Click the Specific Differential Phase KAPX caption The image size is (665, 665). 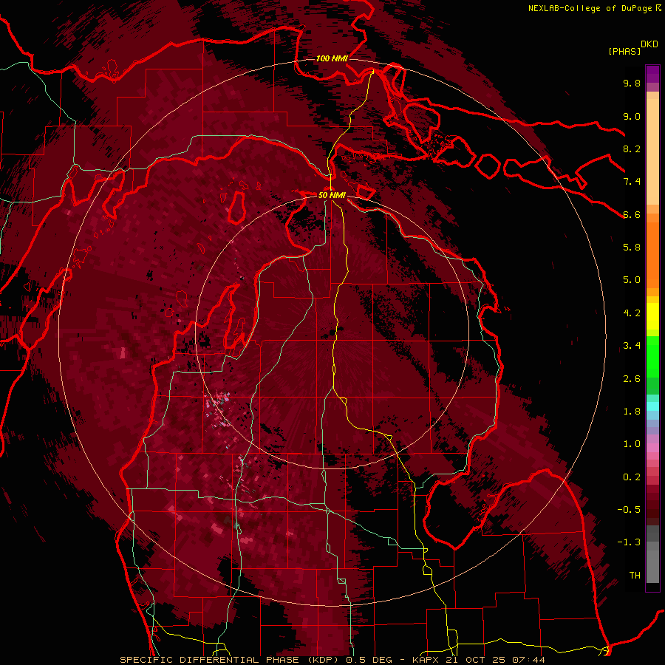click(332, 660)
